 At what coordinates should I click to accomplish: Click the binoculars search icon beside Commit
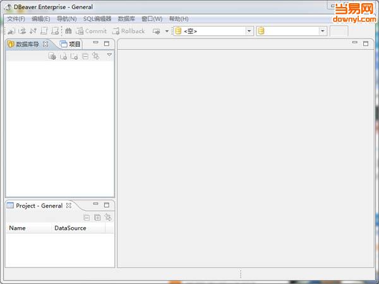coord(68,31)
